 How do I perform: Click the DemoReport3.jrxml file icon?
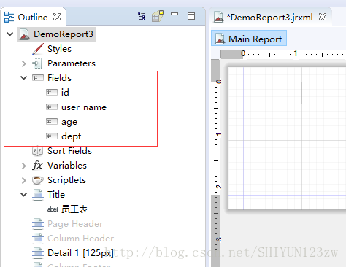pyautogui.click(x=218, y=17)
